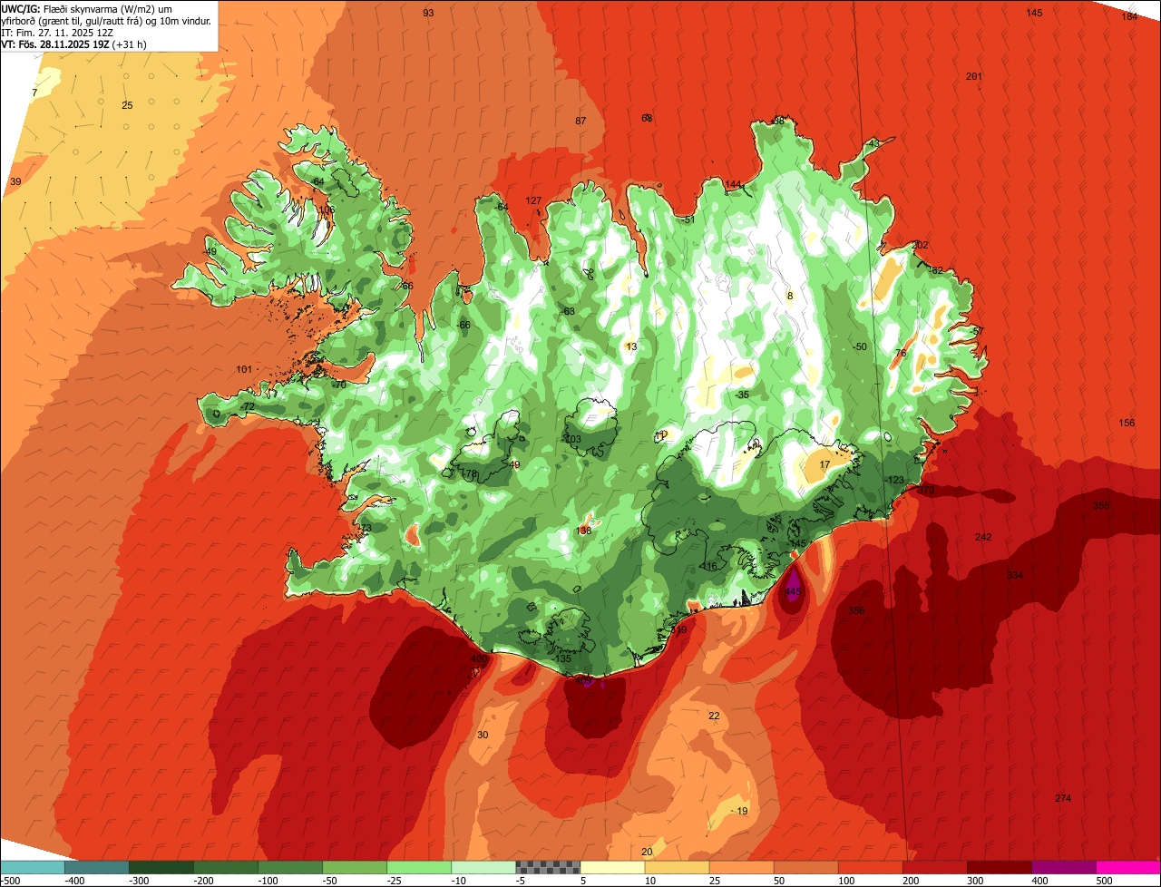The image size is (1161, 887).
Task: Click the map value '138' in the southern interior
Action: (x=583, y=531)
